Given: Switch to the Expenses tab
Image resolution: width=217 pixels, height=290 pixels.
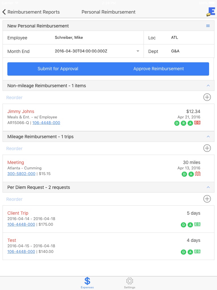Looking at the screenshot, I should tap(87, 283).
